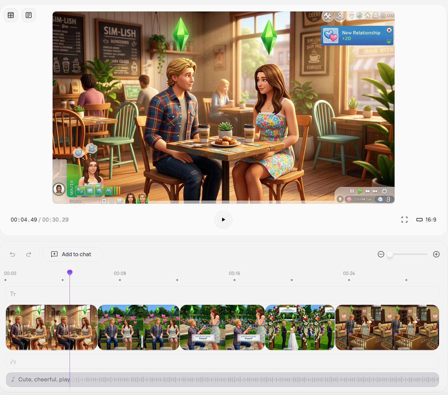
Task: Click the timeline zoom slider handle
Action: (x=390, y=254)
